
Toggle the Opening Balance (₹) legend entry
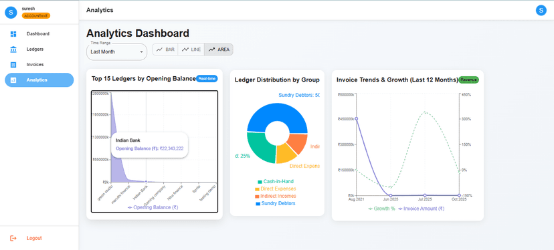click(x=153, y=207)
